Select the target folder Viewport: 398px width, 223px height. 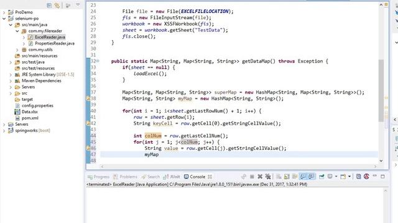point(27,99)
